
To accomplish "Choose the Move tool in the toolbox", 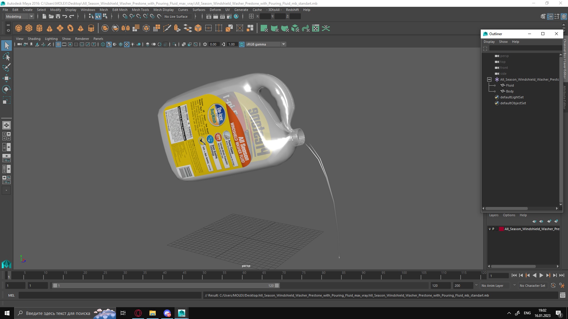I will pos(6,78).
